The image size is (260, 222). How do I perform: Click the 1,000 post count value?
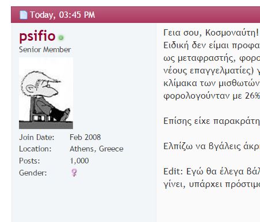[x=79, y=161]
